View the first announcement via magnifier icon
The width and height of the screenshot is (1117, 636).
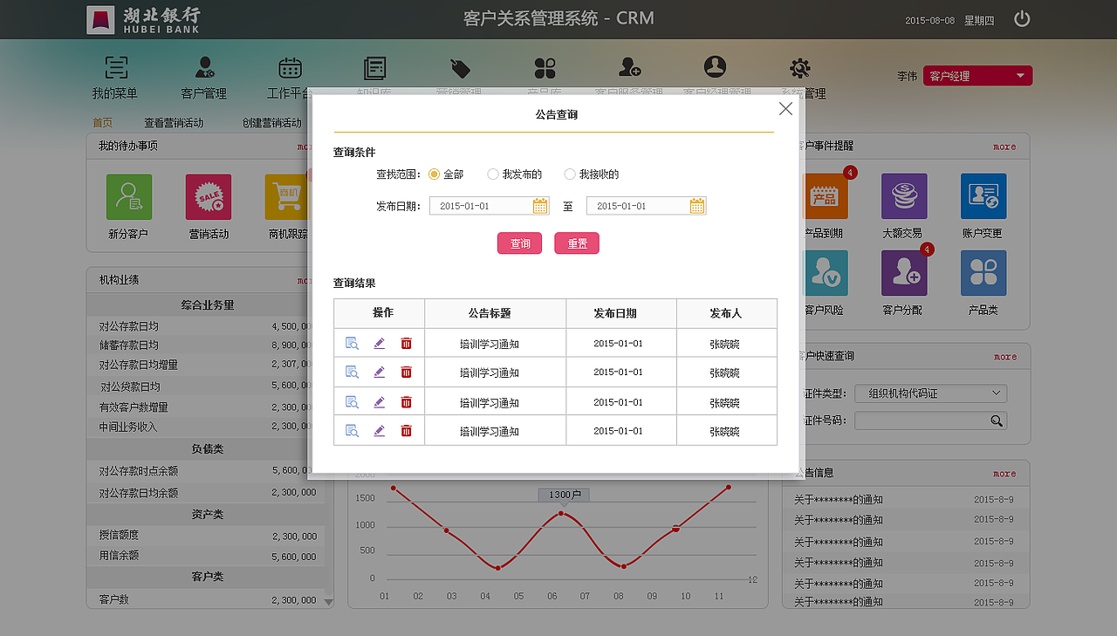click(x=352, y=343)
